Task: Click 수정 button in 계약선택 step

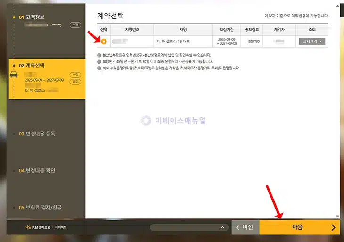Action: (75, 75)
